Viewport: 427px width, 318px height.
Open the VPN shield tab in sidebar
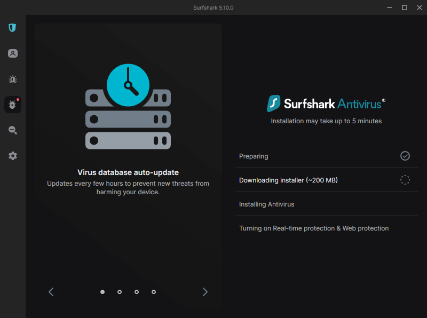click(12, 28)
